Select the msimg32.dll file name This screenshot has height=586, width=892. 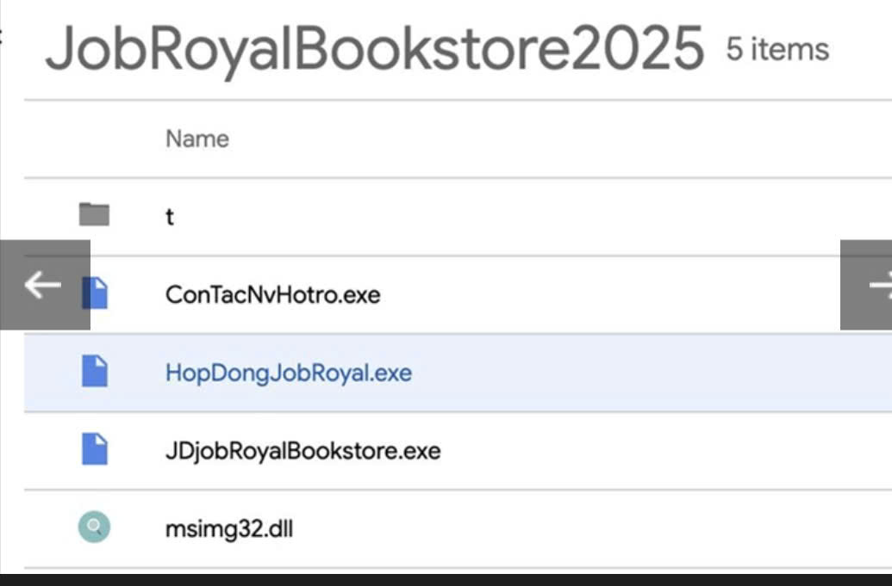click(x=228, y=528)
